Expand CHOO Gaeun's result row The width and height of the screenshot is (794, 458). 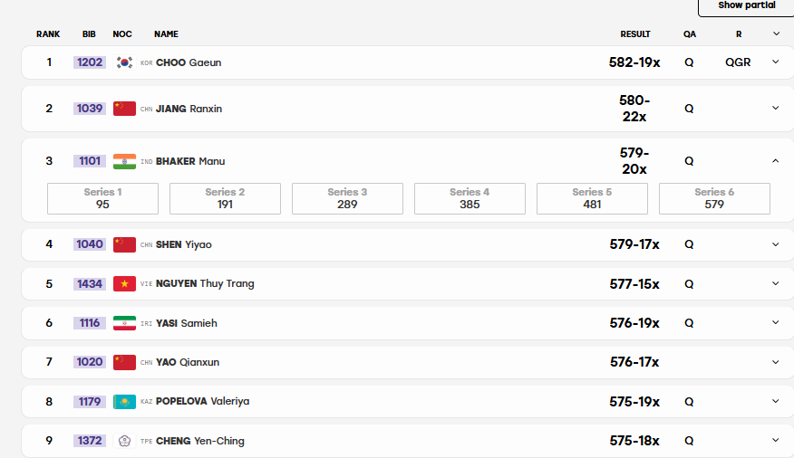(775, 62)
